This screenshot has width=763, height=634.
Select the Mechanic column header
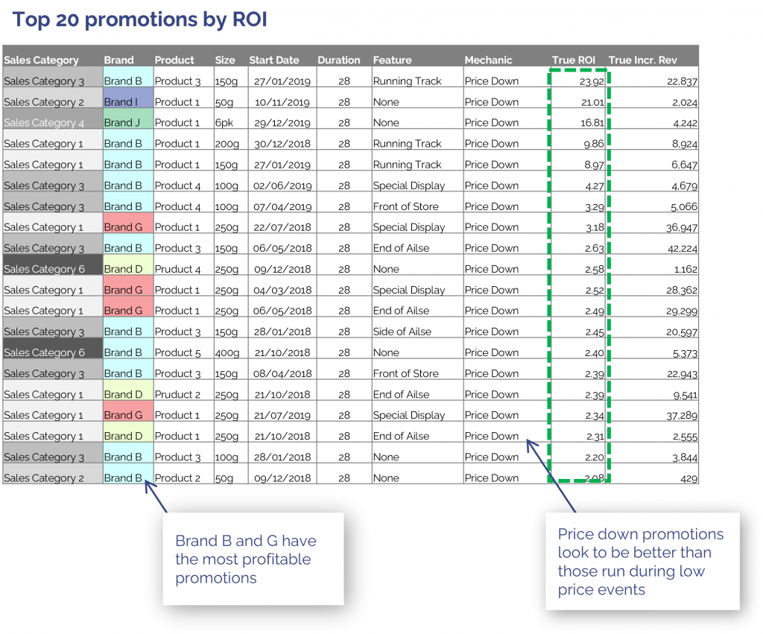coord(488,60)
